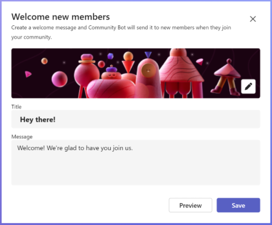This screenshot has height=225, width=272.
Task: Click into the Message text box
Action: click(x=136, y=166)
